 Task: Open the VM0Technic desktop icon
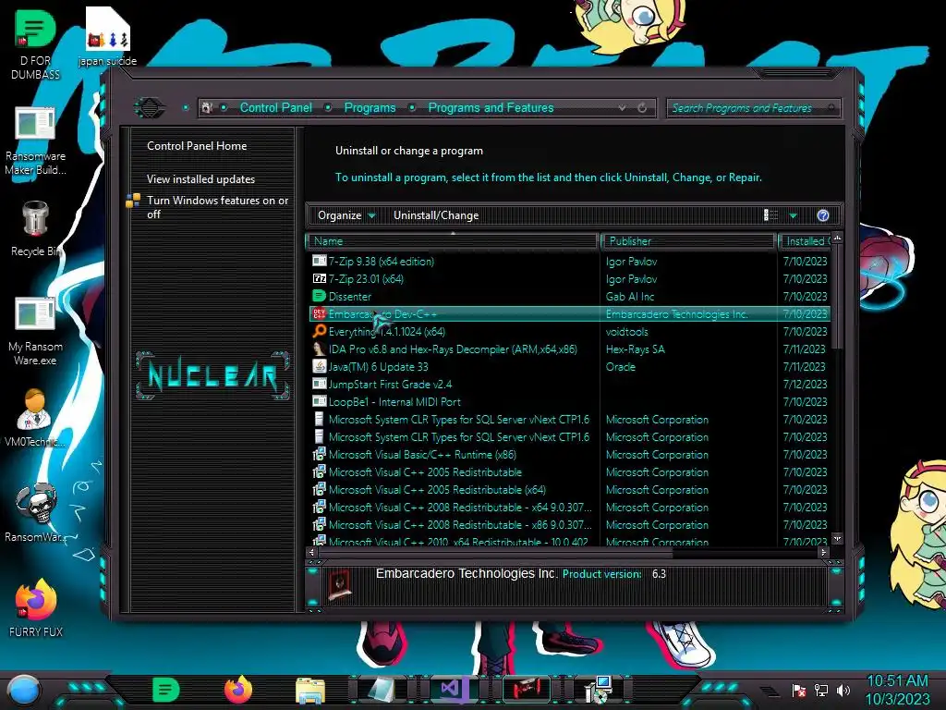tap(35, 418)
